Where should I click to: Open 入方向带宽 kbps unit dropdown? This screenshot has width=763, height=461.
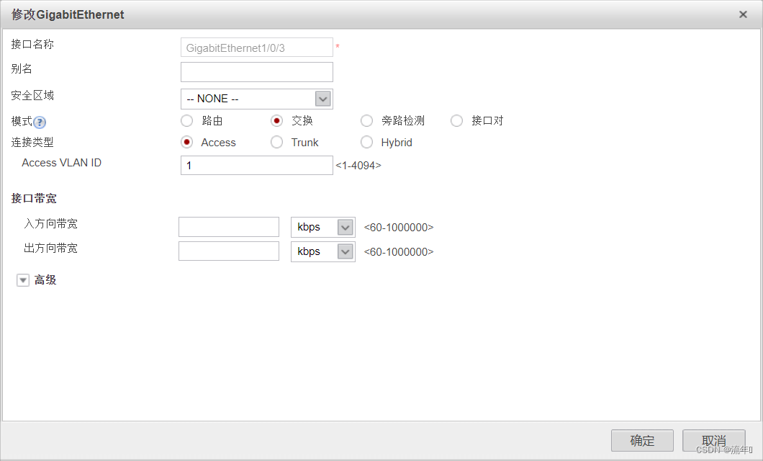(x=323, y=228)
